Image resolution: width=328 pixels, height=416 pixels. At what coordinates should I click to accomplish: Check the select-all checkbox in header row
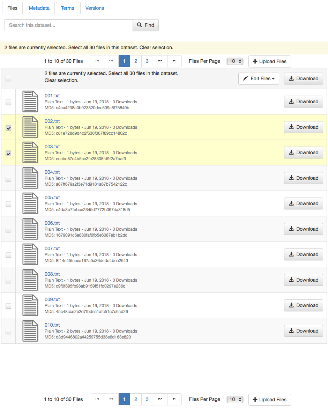(x=8, y=79)
